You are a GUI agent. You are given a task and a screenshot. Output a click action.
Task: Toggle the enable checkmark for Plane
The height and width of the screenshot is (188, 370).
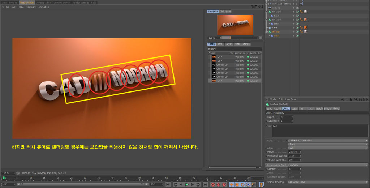click(298, 28)
